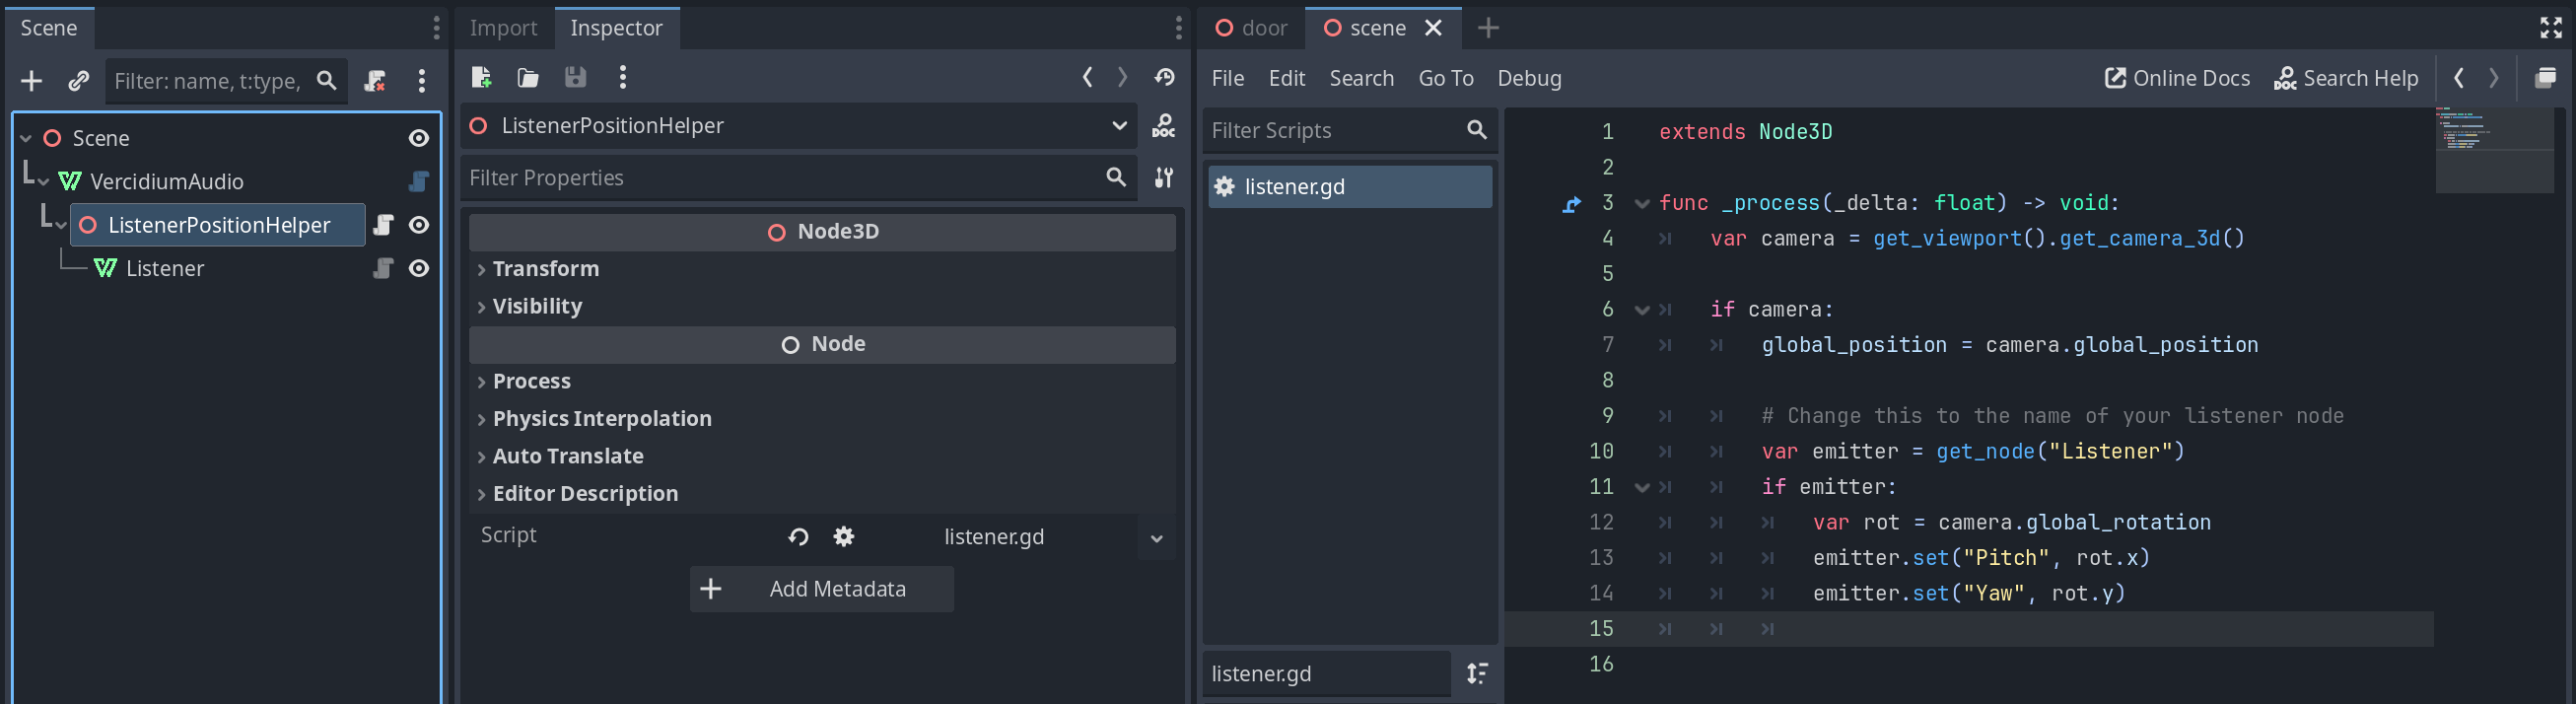
Task: Toggle distraction-free mode icon
Action: (x=2551, y=28)
